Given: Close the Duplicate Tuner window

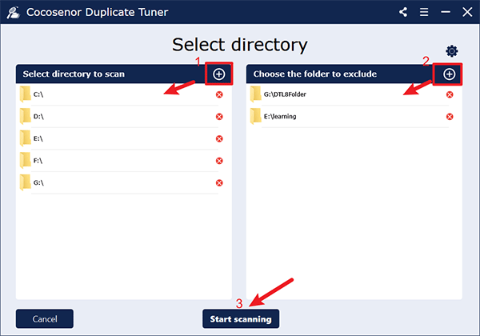Looking at the screenshot, I should [x=467, y=12].
